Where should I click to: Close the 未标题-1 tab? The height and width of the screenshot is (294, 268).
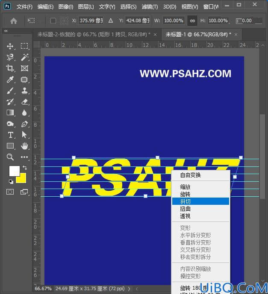pos(236,35)
